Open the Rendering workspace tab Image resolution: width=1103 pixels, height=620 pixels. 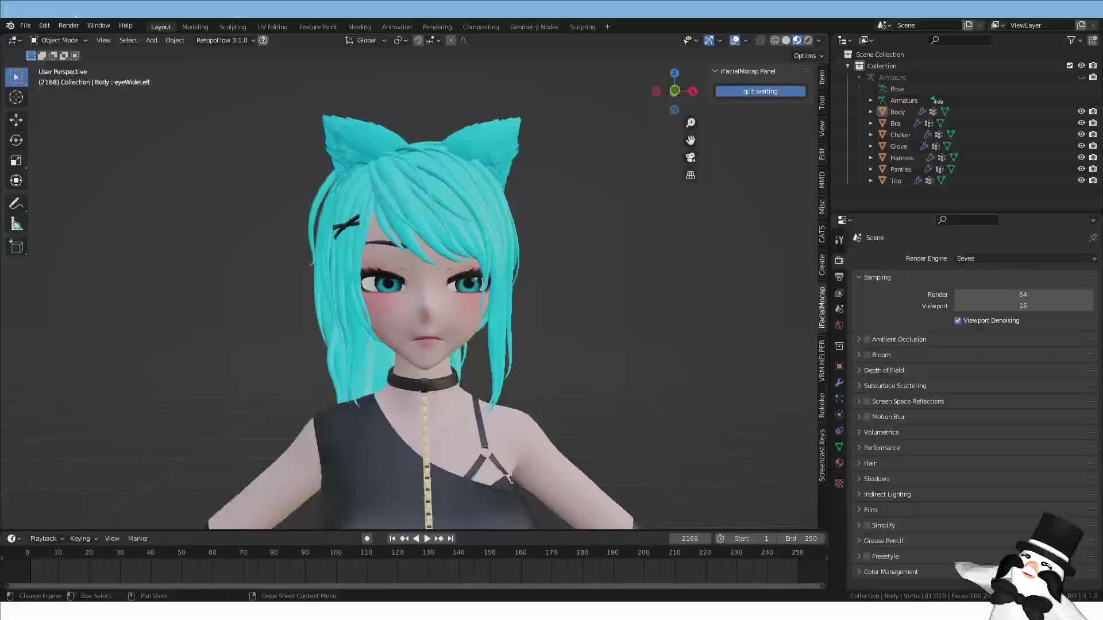pyautogui.click(x=437, y=26)
